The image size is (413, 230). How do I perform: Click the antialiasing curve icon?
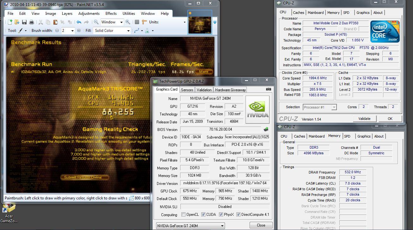click(x=137, y=31)
